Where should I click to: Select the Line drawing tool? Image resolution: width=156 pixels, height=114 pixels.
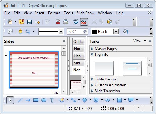coord(20,100)
